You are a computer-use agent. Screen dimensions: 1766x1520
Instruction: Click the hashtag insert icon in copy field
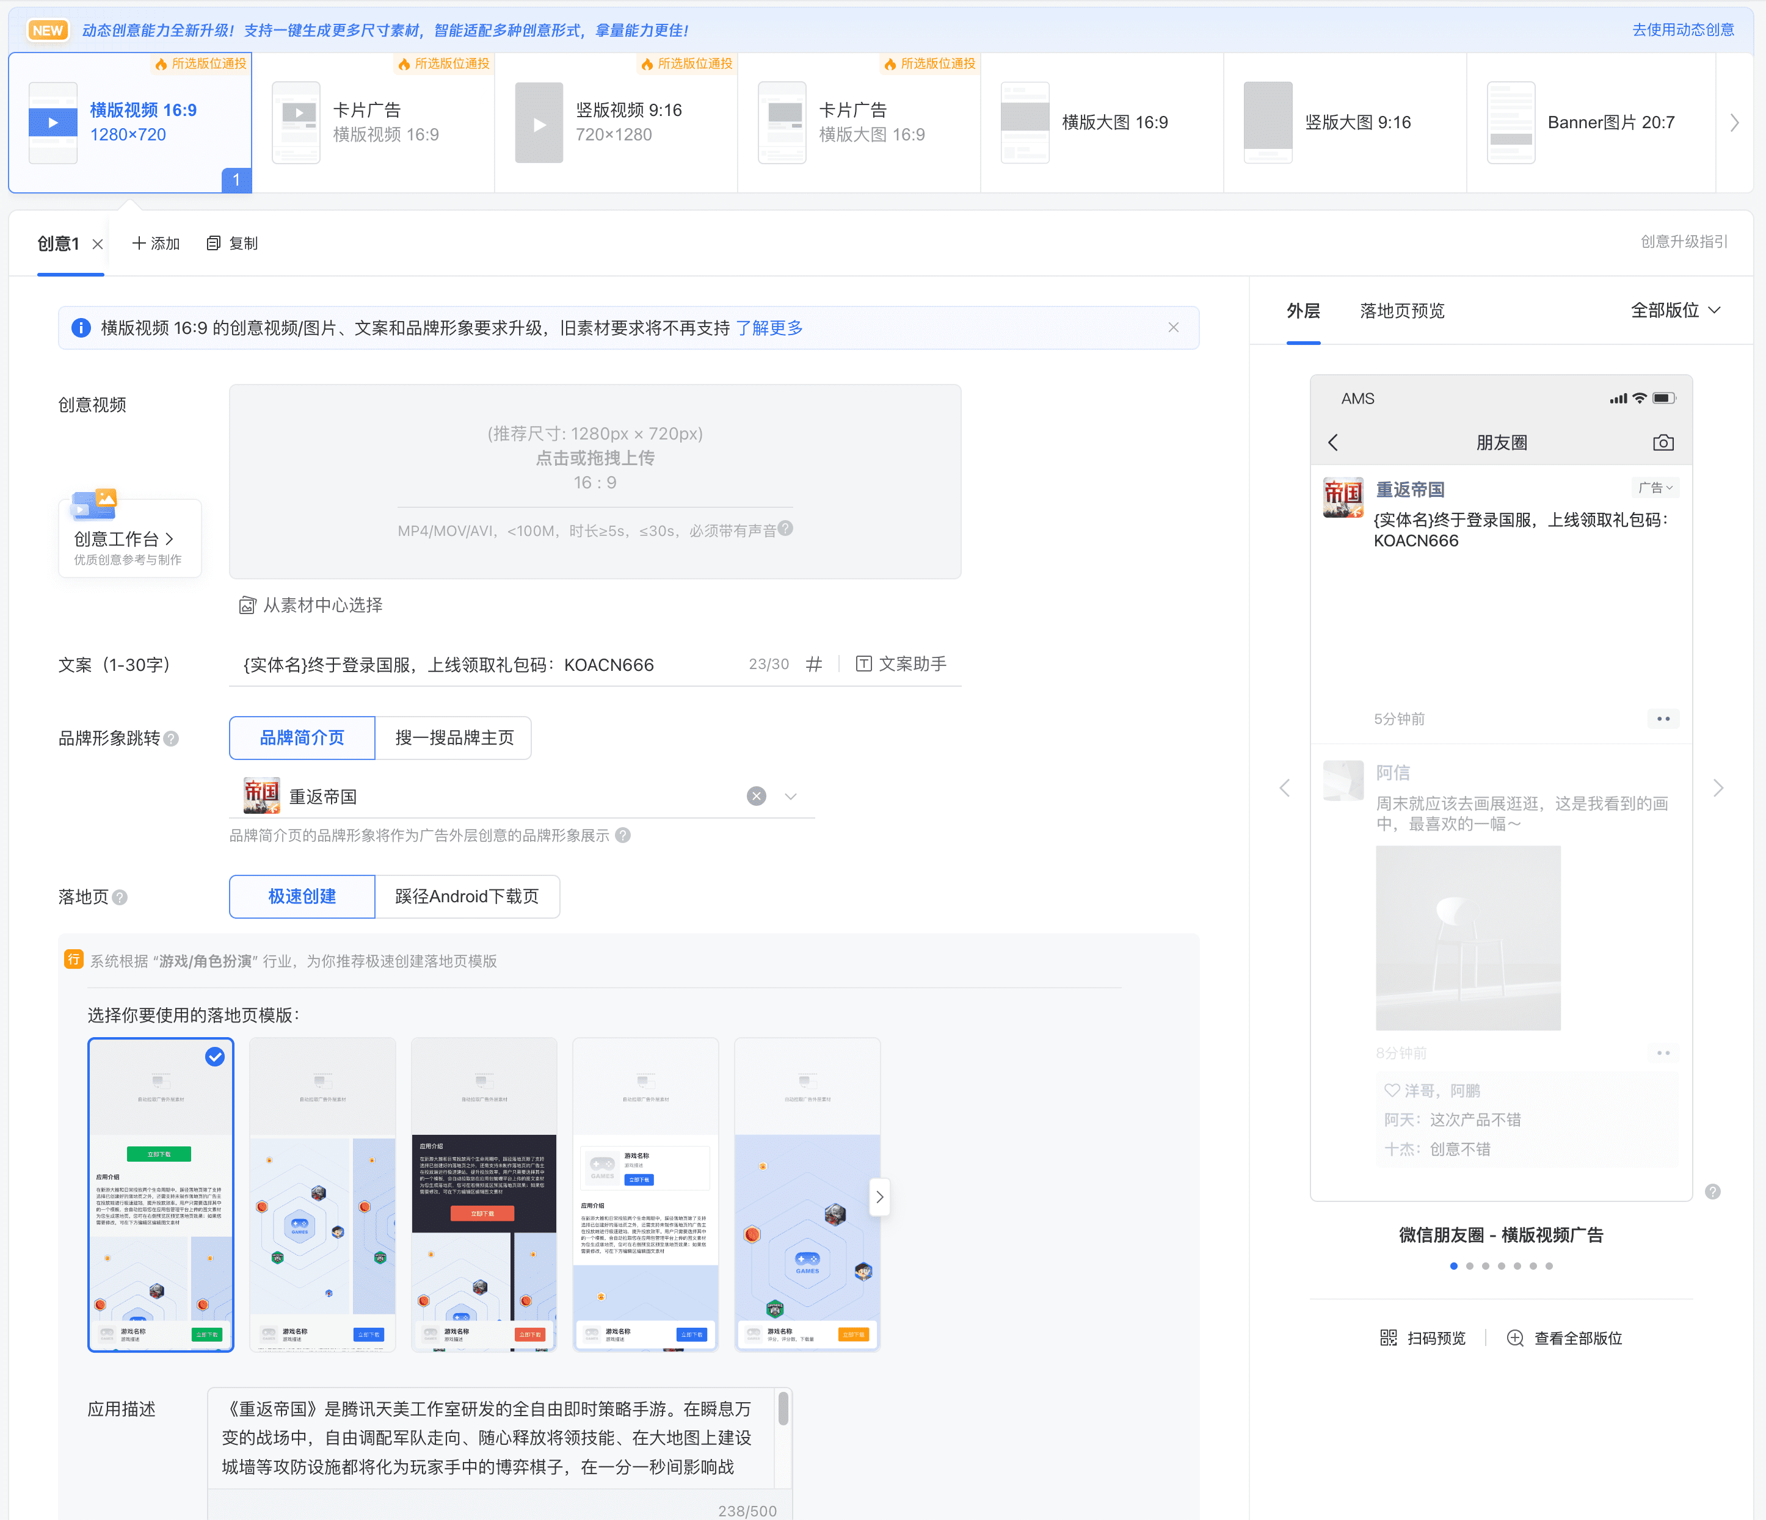point(814,665)
